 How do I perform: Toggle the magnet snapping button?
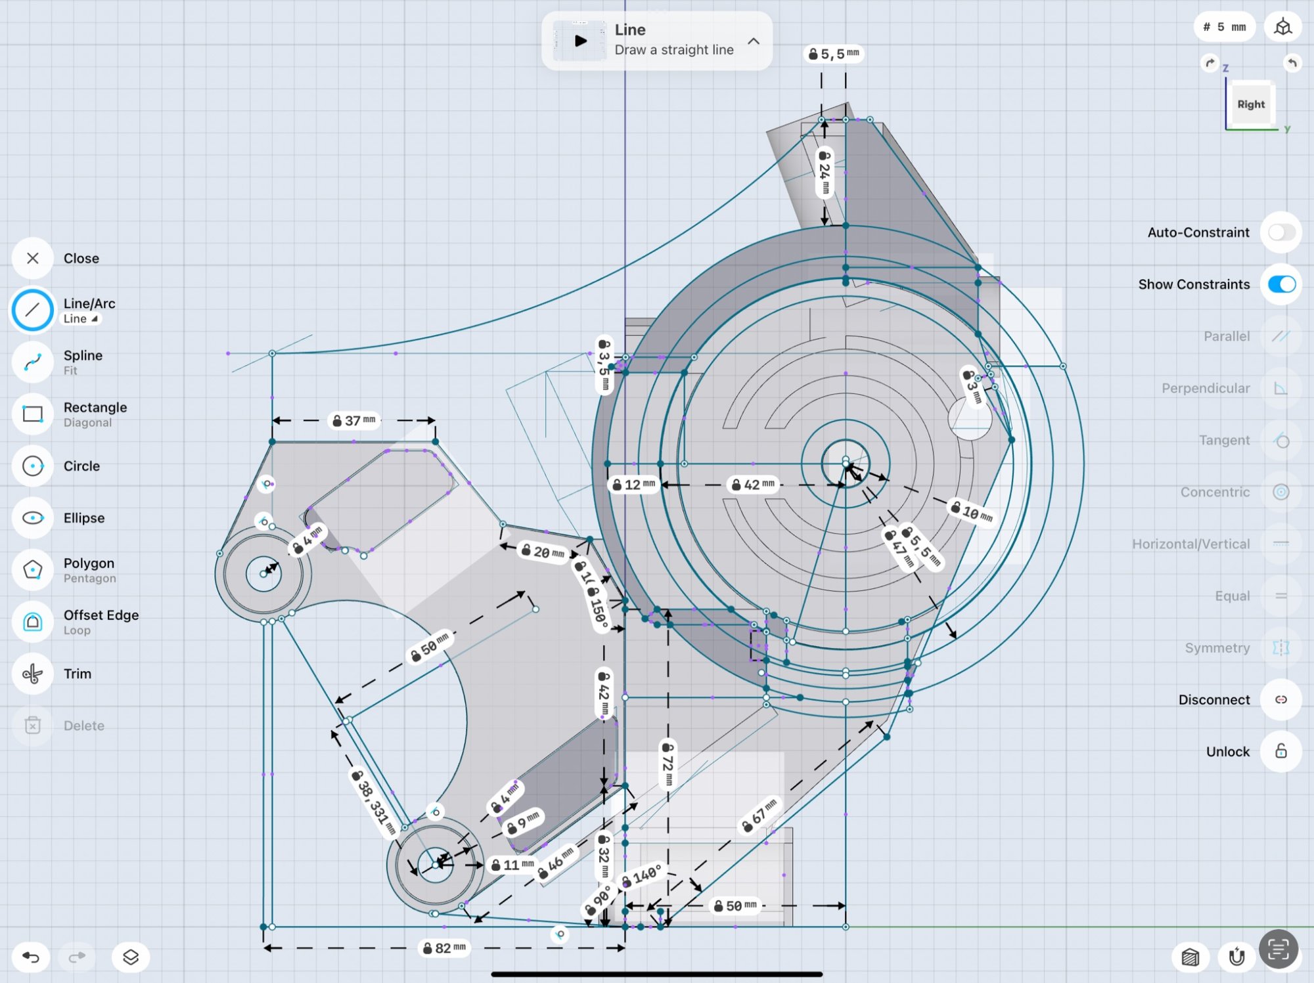click(1236, 957)
